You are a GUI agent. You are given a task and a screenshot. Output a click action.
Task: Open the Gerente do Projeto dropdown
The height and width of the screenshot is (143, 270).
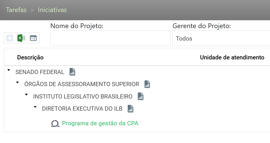pyautogui.click(x=221, y=38)
